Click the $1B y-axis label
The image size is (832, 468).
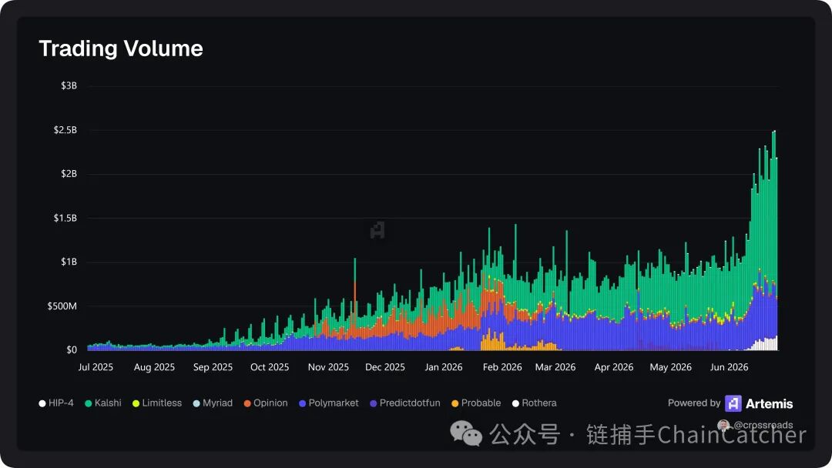point(69,262)
